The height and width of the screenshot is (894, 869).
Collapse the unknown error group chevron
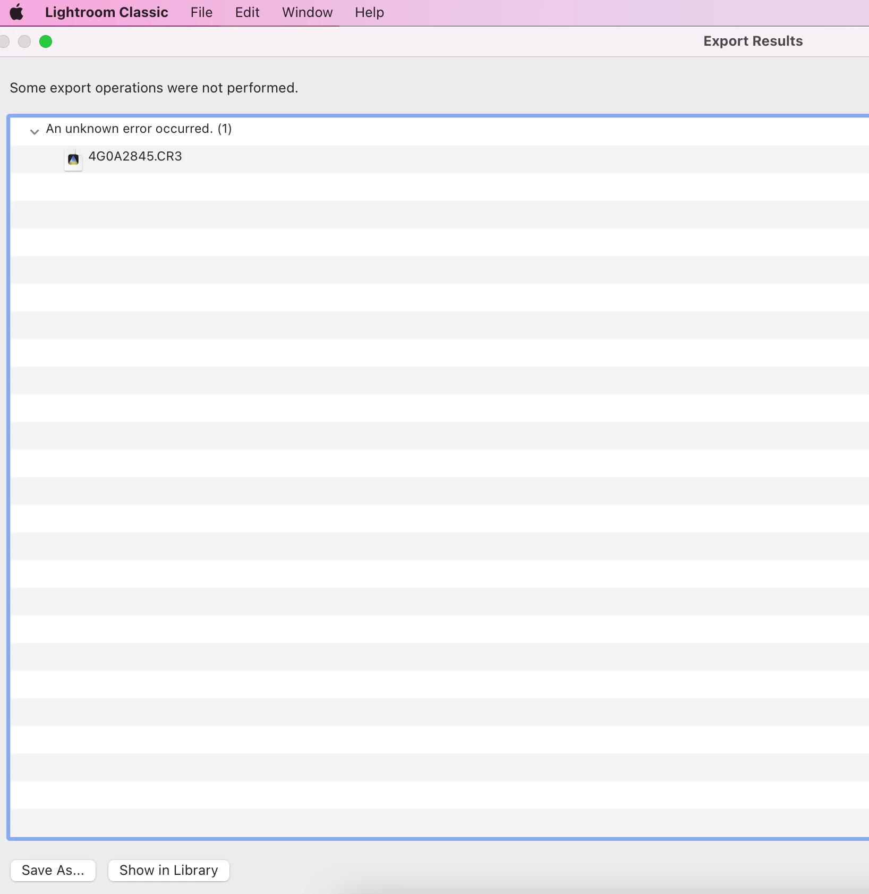(x=35, y=131)
